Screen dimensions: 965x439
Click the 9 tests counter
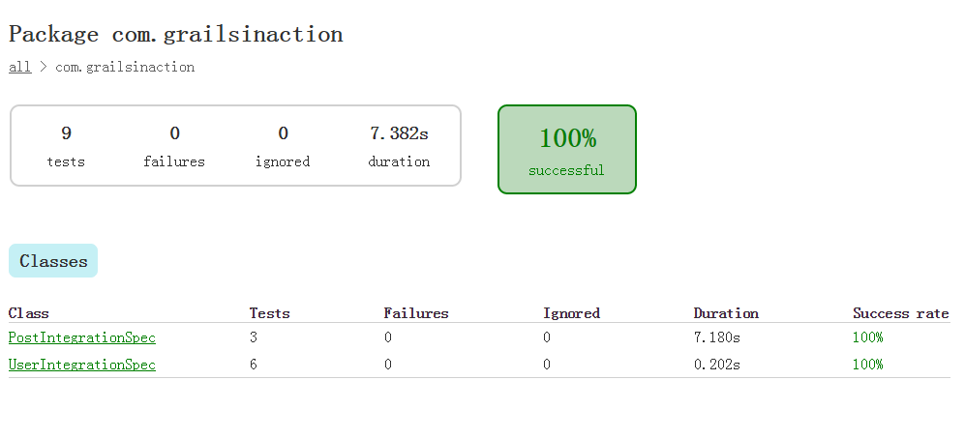click(x=66, y=146)
